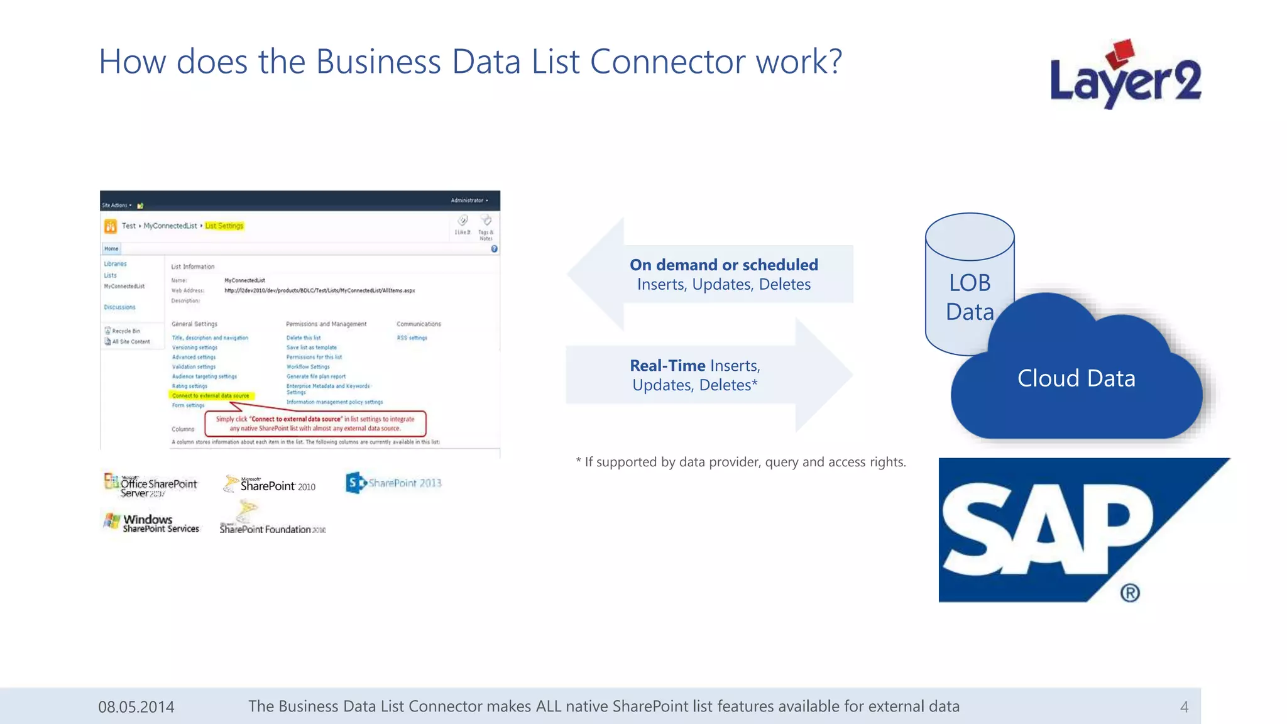The height and width of the screenshot is (724, 1287).
Task: Click the page number 4
Action: (x=1184, y=707)
